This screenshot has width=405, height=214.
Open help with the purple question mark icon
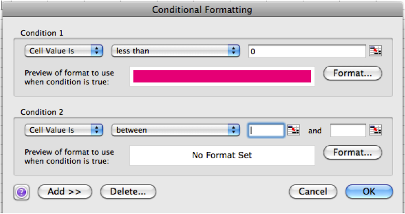click(x=22, y=192)
